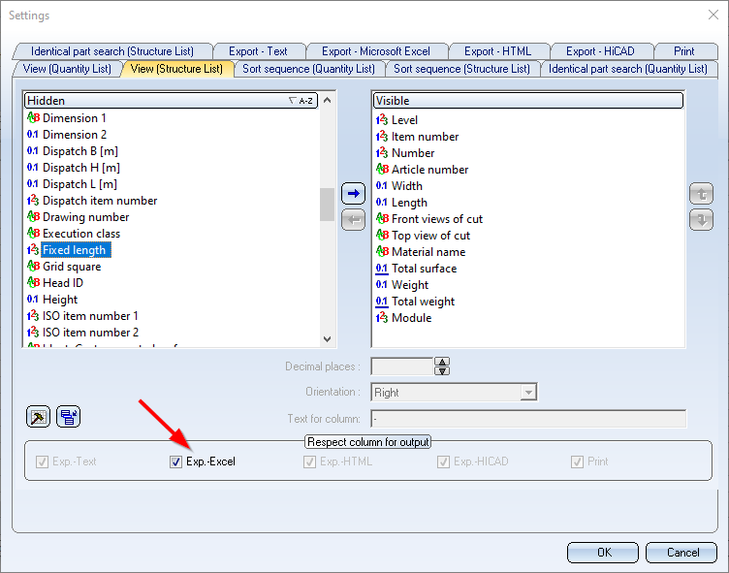This screenshot has height=573, width=729.
Task: Open the Export - Microsoft Excel tab
Action: pos(376,51)
